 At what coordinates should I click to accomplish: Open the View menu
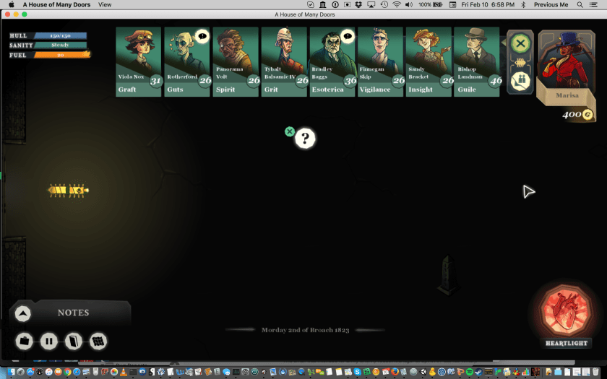tap(105, 4)
